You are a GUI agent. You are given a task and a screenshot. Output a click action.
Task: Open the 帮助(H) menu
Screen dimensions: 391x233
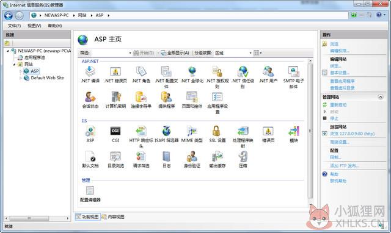55,26
